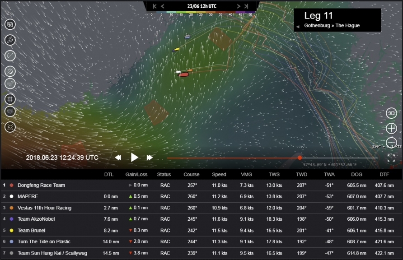This screenshot has width=403, height=260.
Task: Switch to 3D view
Action: click(391, 113)
